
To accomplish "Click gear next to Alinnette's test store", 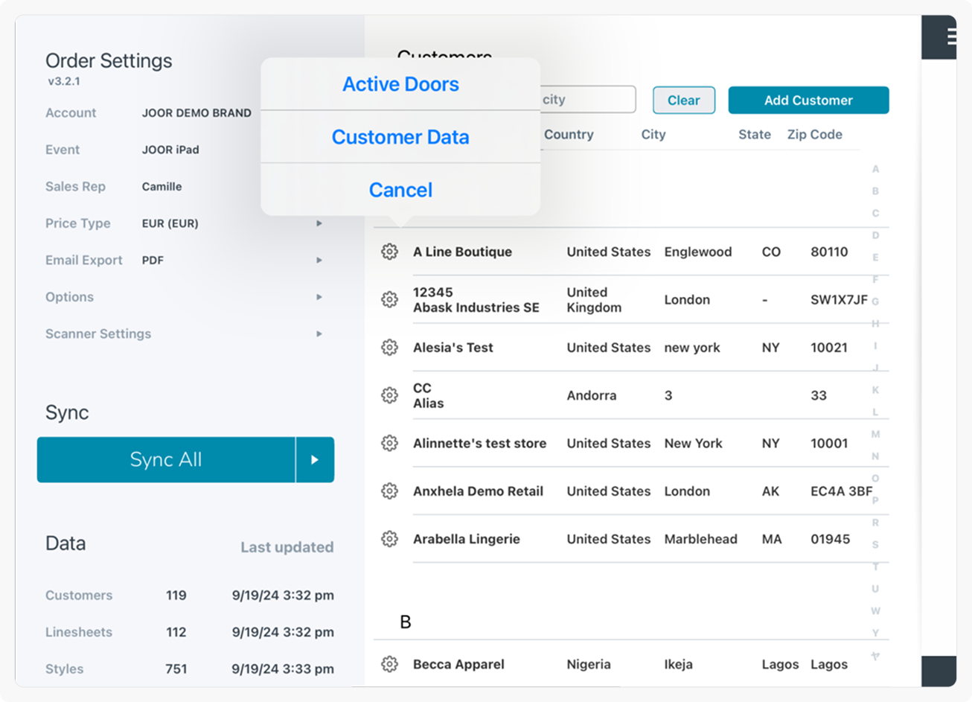I will pyautogui.click(x=389, y=443).
